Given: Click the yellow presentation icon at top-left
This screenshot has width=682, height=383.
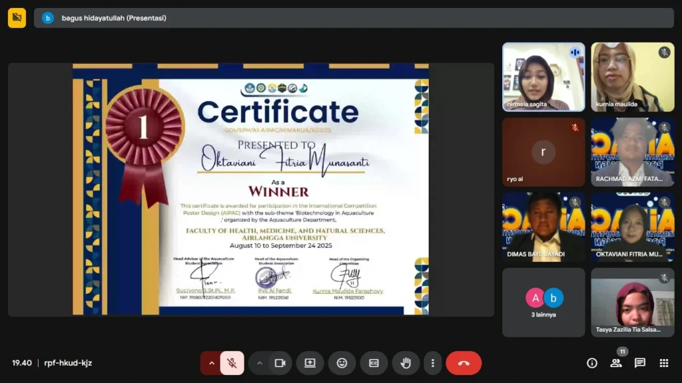Looking at the screenshot, I should 17,18.
